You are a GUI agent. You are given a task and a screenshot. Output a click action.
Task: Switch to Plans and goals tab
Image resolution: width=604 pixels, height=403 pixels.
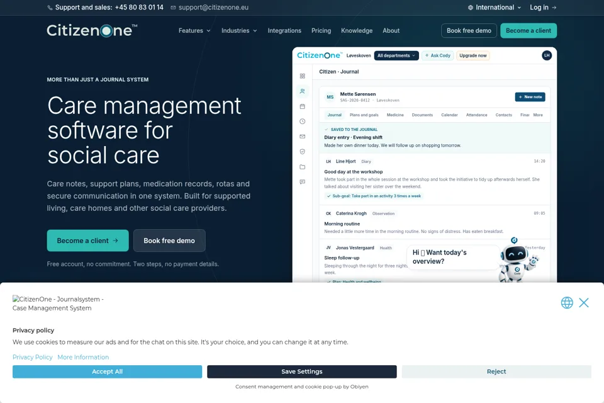click(x=364, y=115)
